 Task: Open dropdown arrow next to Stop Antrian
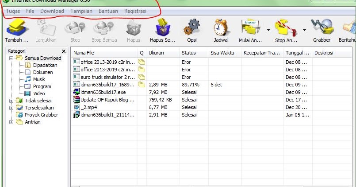click(x=304, y=30)
